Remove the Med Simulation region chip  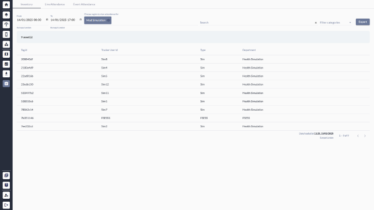108,20
